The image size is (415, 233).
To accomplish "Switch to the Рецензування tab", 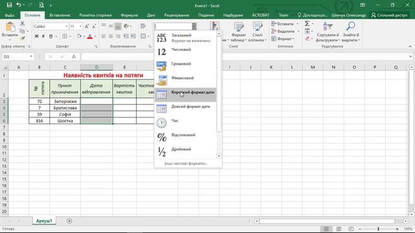I will point(176,16).
